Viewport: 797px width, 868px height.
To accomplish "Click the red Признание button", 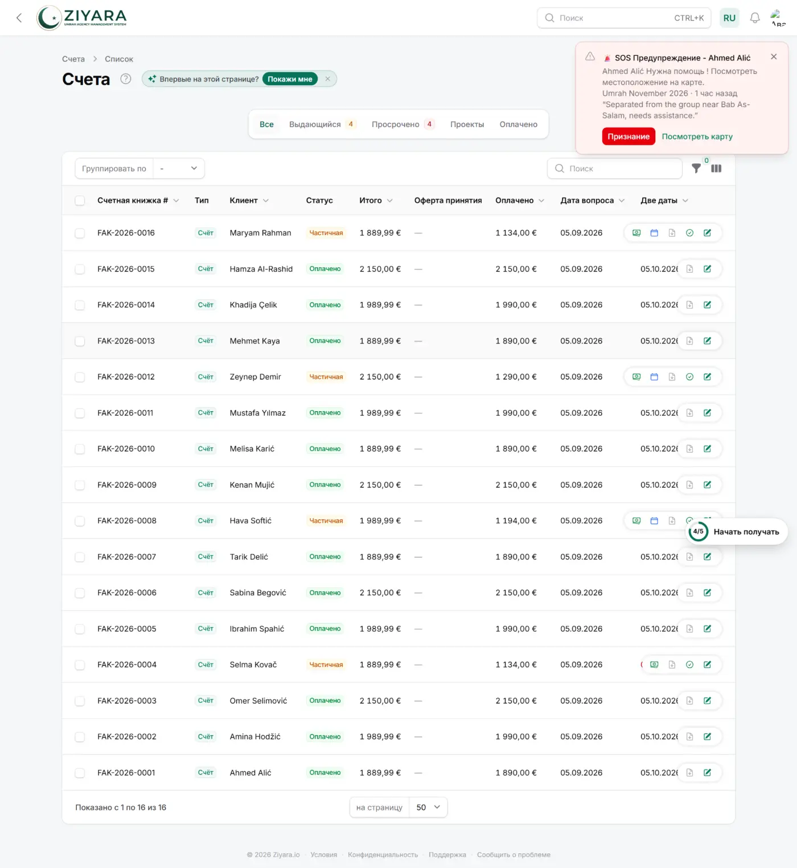I will pyautogui.click(x=628, y=137).
